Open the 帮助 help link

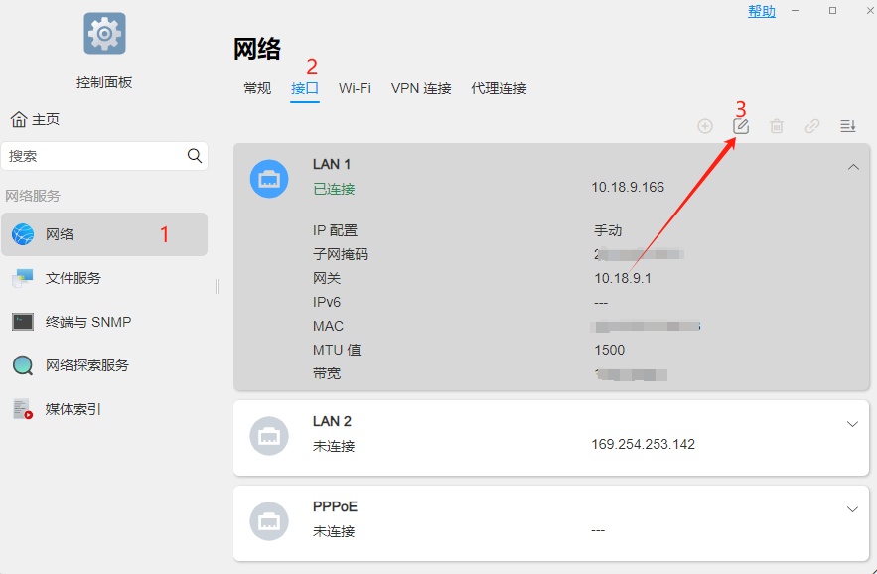tap(761, 11)
